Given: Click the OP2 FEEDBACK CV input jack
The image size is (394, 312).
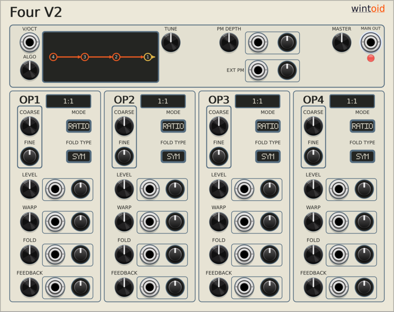Looking at the screenshot, I should 149,287.
